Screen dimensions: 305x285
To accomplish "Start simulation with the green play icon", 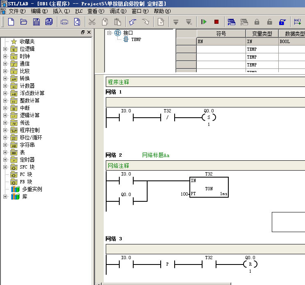I will click(x=204, y=22).
